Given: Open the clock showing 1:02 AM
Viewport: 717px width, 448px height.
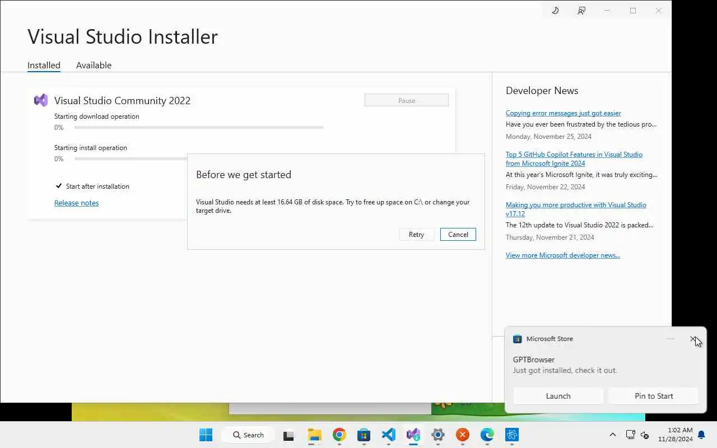Looking at the screenshot, I should (x=675, y=435).
